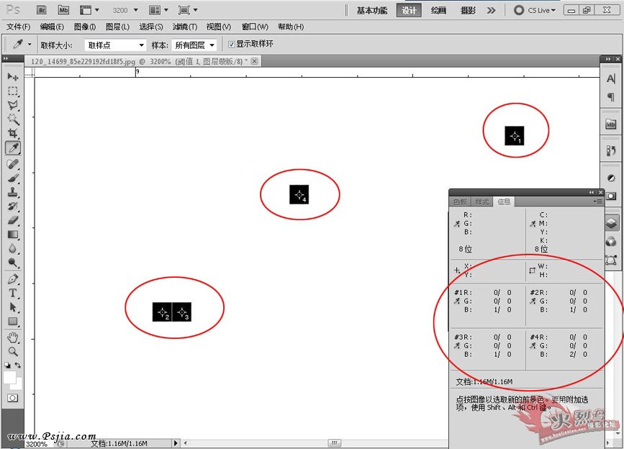Select the Magic Wand tool
624x449 pixels.
(x=13, y=119)
